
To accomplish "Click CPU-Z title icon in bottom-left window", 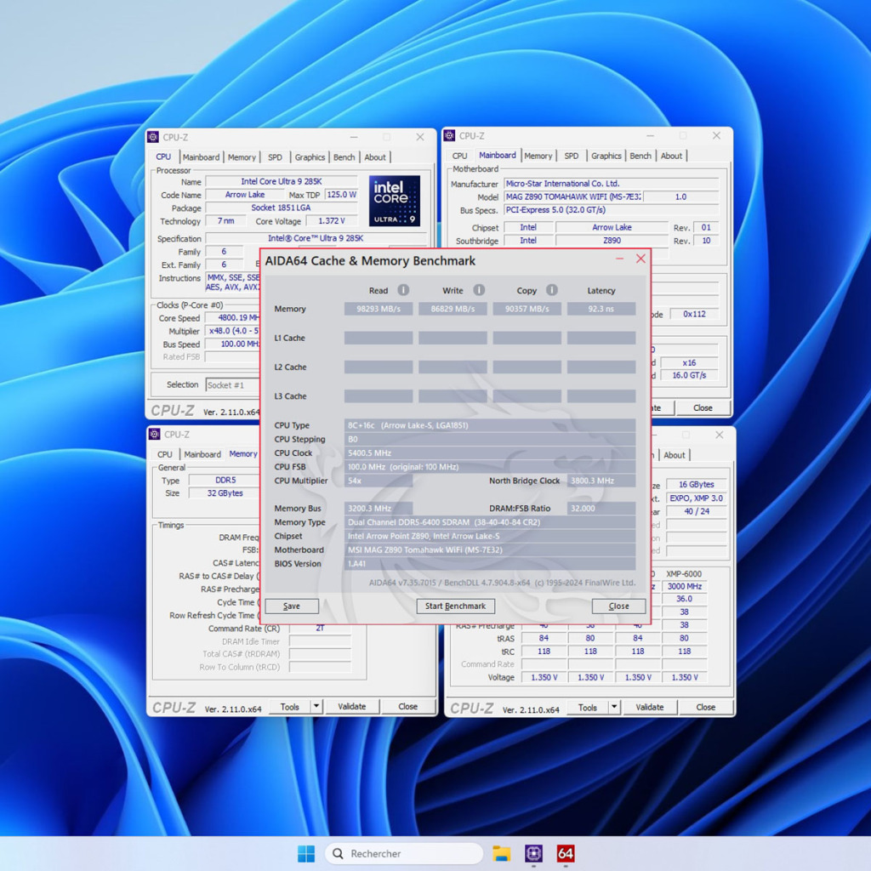I will click(155, 435).
